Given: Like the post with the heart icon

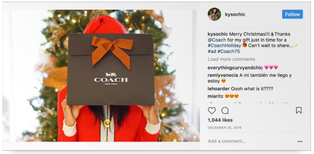Looking at the screenshot, I should coord(212,110).
